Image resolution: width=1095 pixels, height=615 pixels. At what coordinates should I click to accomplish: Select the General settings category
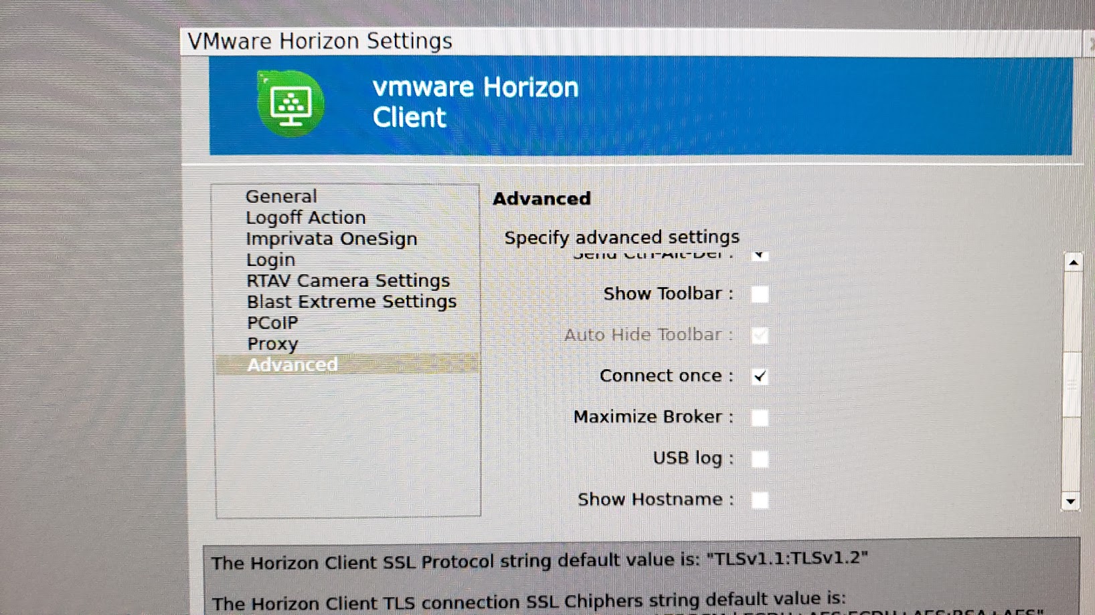tap(281, 196)
